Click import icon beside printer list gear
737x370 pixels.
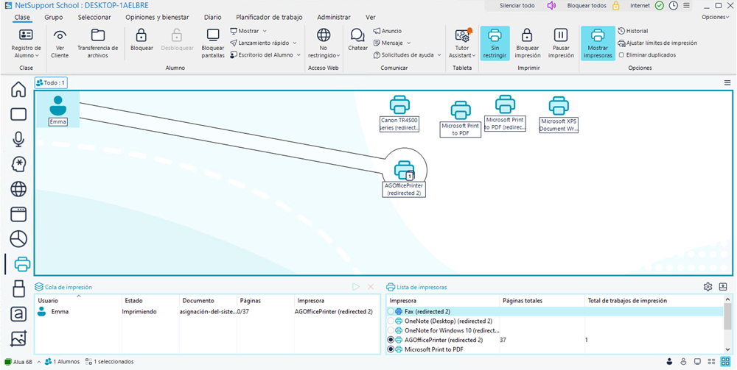click(x=723, y=287)
